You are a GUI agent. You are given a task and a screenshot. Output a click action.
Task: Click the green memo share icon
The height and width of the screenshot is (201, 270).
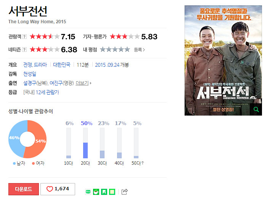[x=112, y=192]
